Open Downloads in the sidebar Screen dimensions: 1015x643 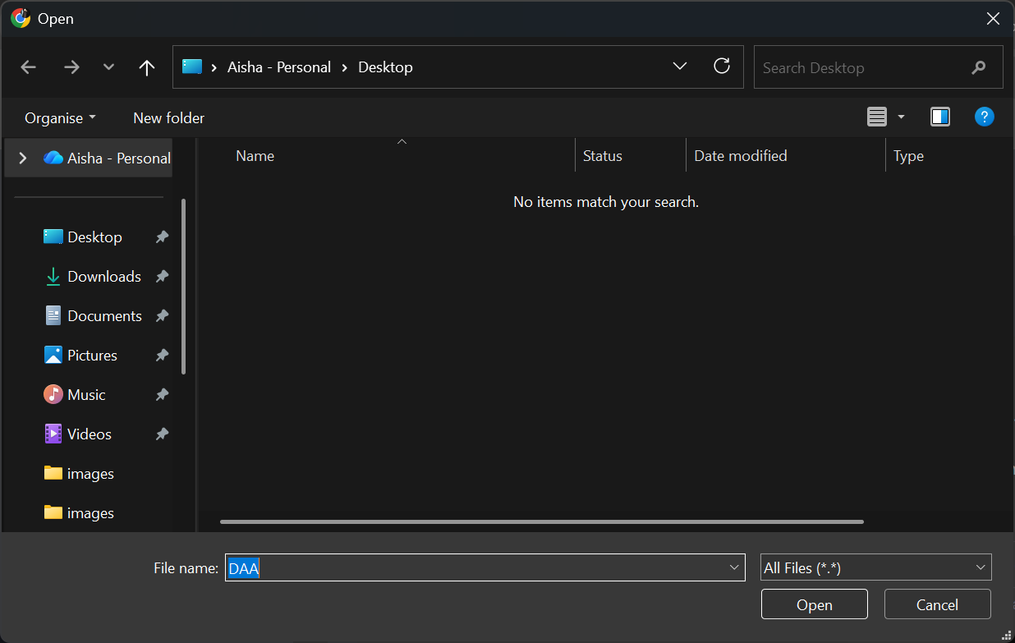point(103,277)
